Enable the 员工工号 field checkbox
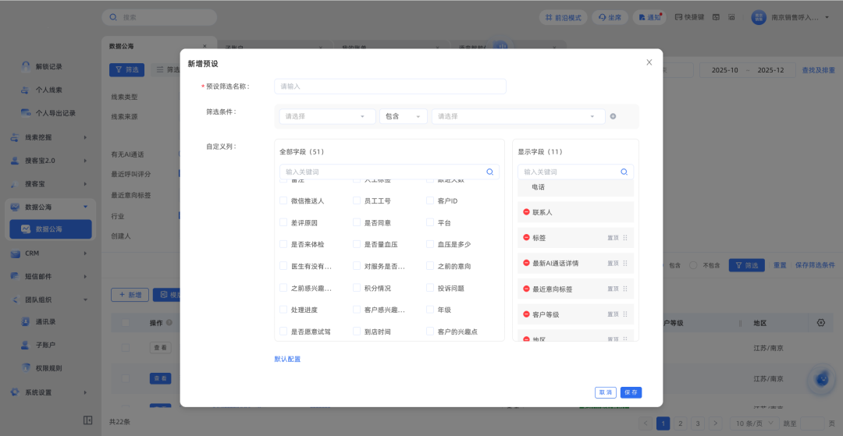This screenshot has height=436, width=843. [x=357, y=200]
